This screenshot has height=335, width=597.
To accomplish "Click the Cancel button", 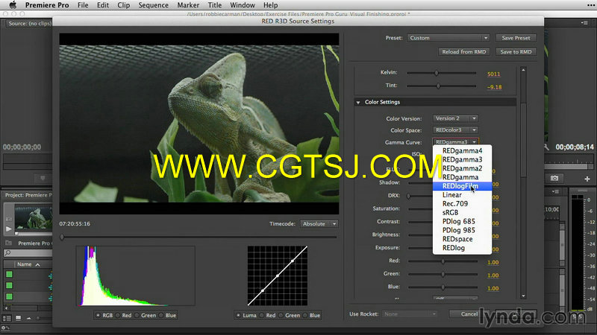I will 469,314.
